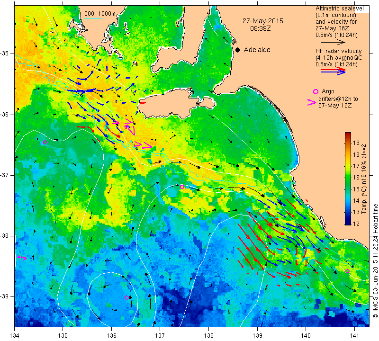
Task: Click the colorbar label 16
Action: pos(356,178)
